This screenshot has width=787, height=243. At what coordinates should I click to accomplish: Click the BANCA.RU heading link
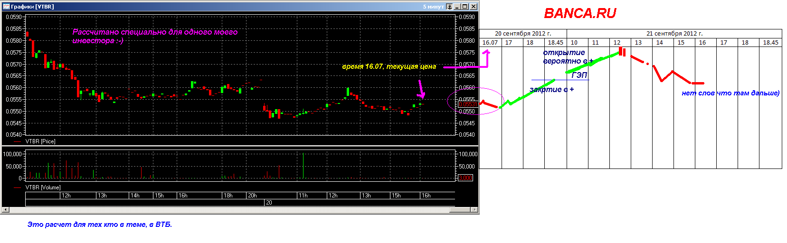tap(579, 13)
